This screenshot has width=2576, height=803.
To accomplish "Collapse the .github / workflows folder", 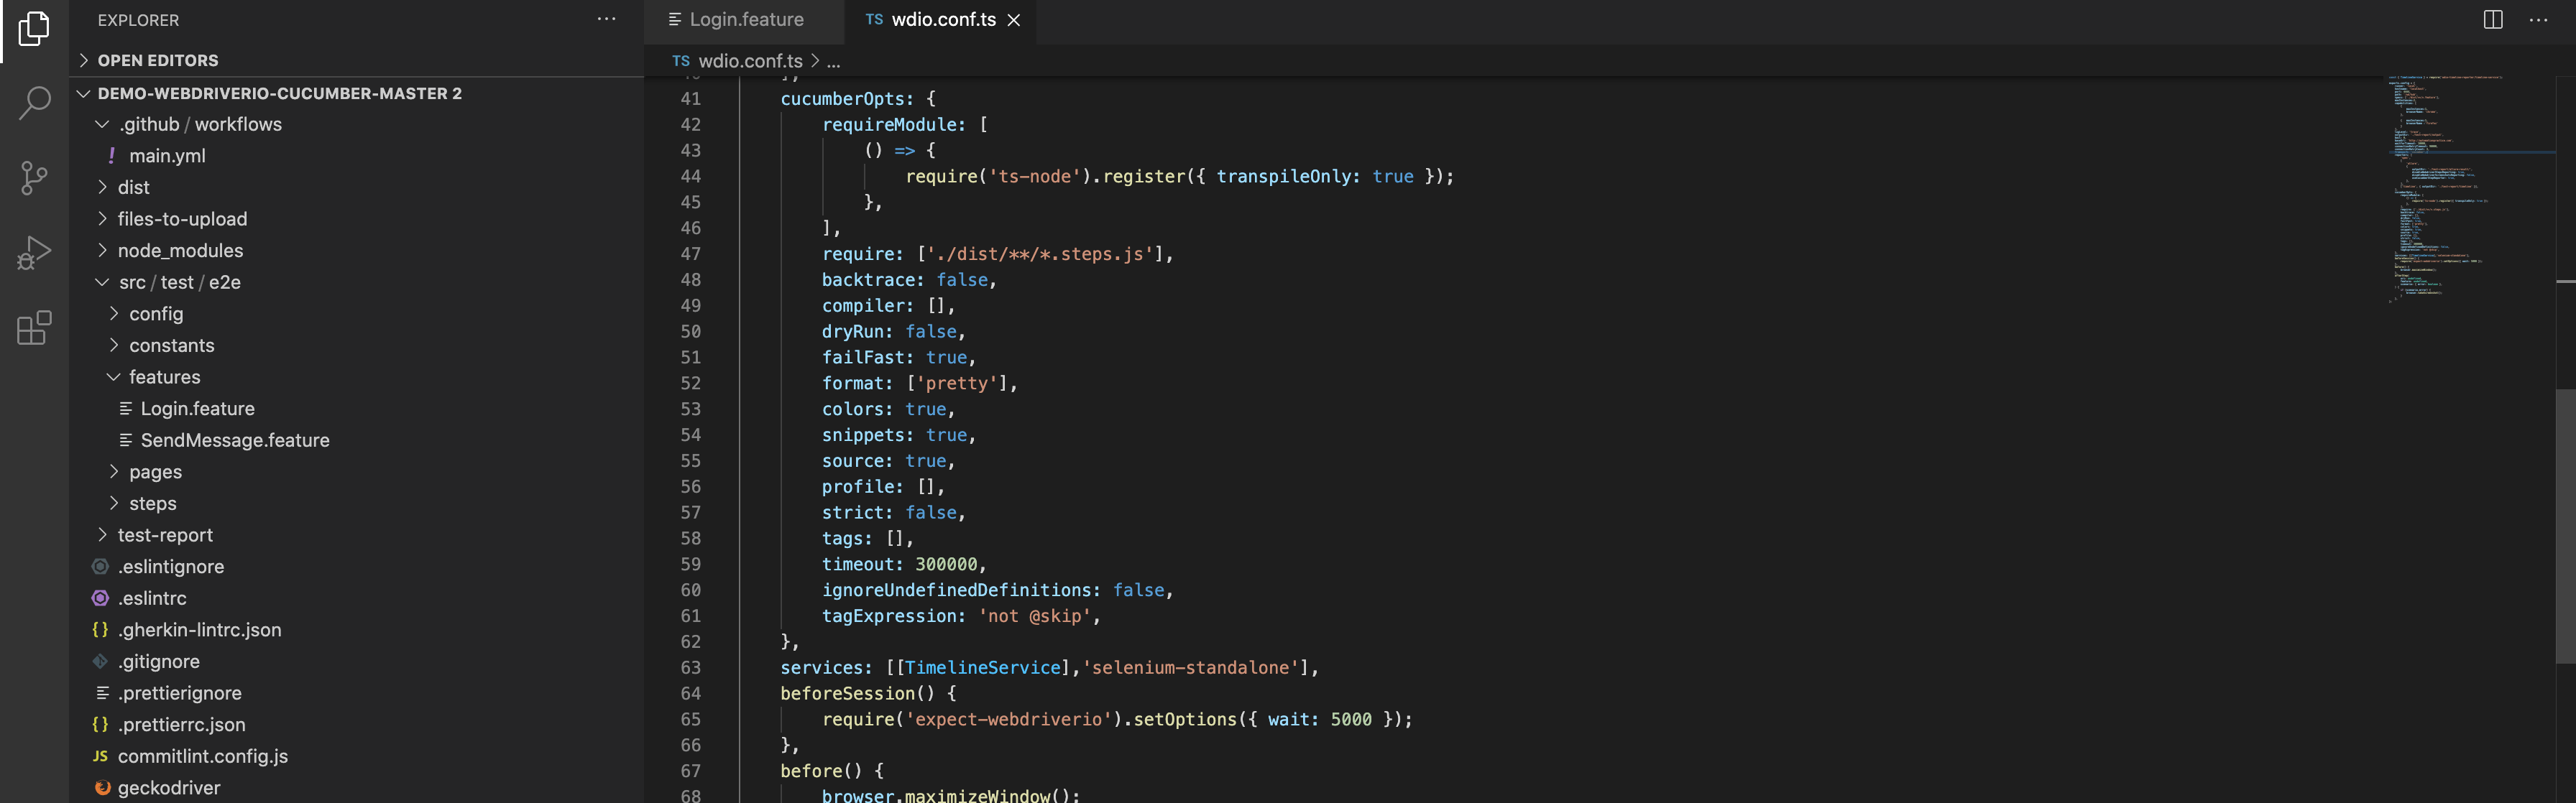I will 102,124.
